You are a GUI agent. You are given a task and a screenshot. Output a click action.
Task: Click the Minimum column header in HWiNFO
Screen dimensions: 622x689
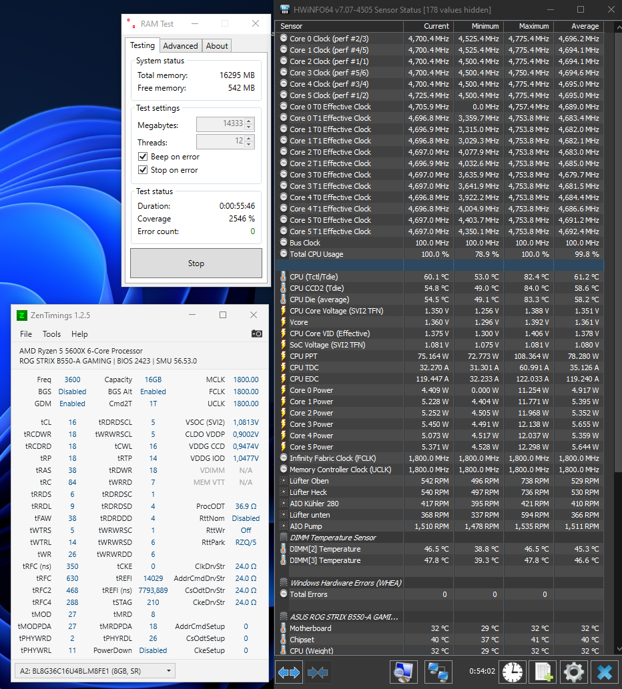[479, 27]
